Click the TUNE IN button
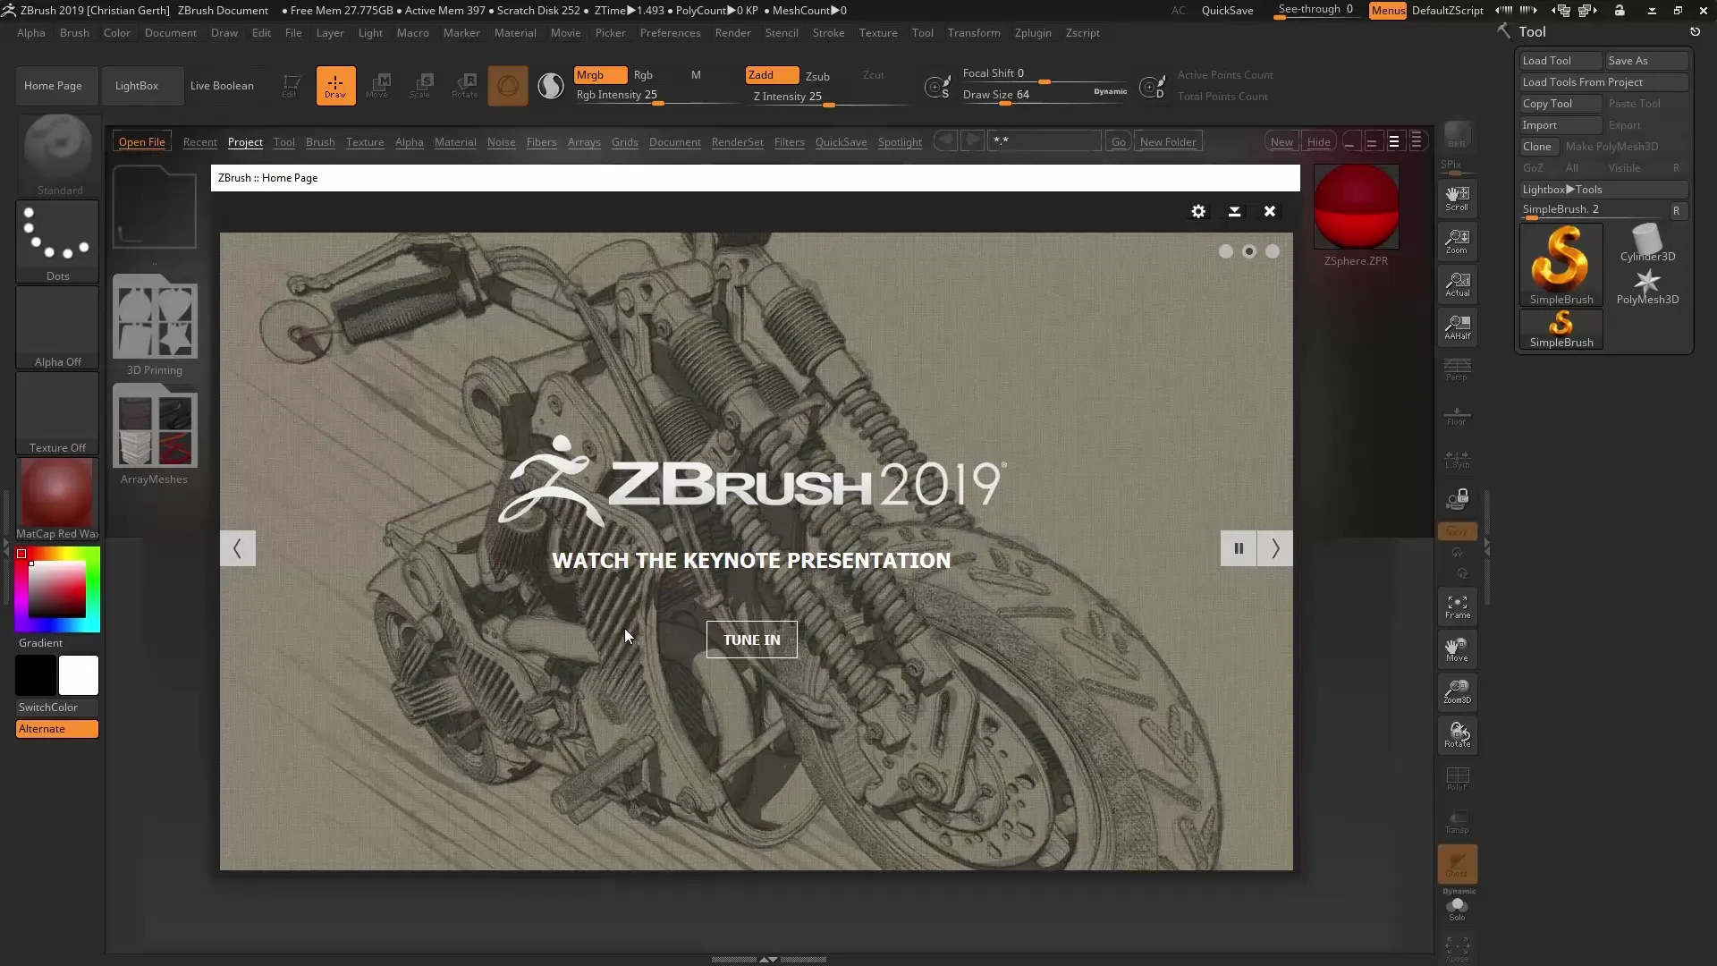Screen dimensions: 1717x966 tap(751, 640)
